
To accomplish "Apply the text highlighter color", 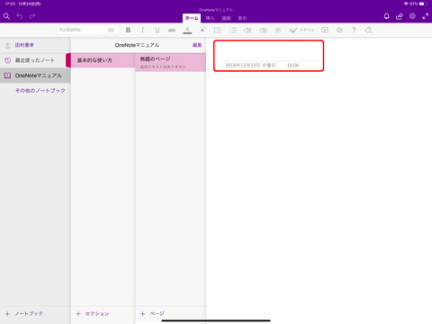I will (202, 30).
